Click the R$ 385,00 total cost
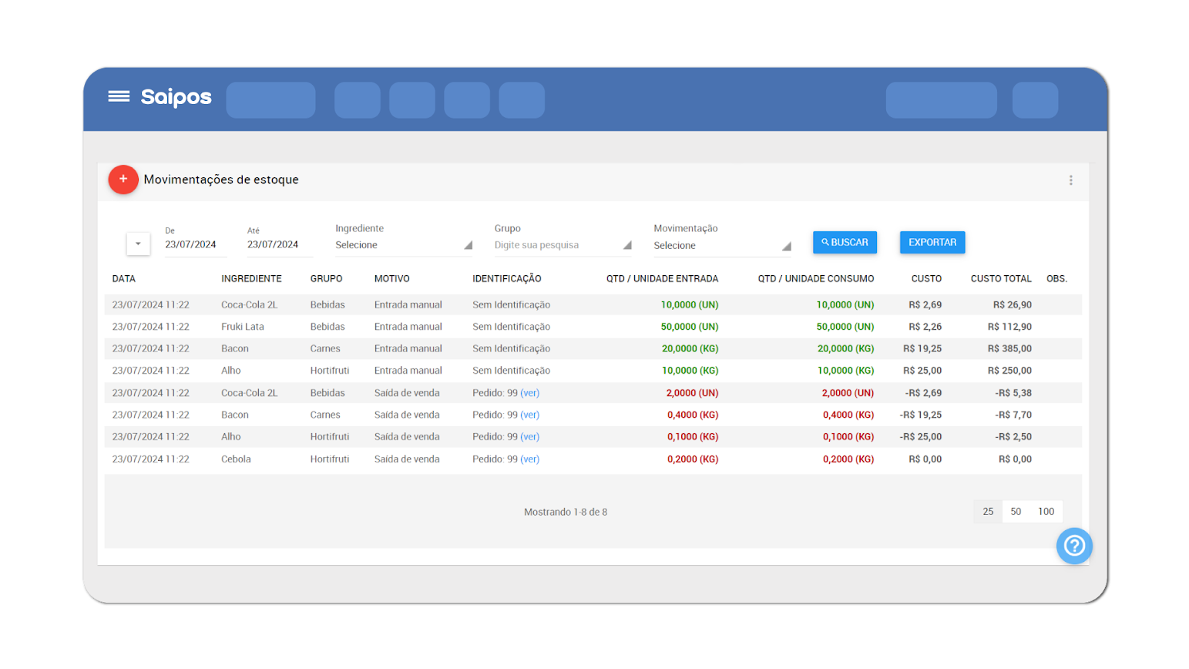Viewport: 1189px width, 669px height. coord(1009,349)
